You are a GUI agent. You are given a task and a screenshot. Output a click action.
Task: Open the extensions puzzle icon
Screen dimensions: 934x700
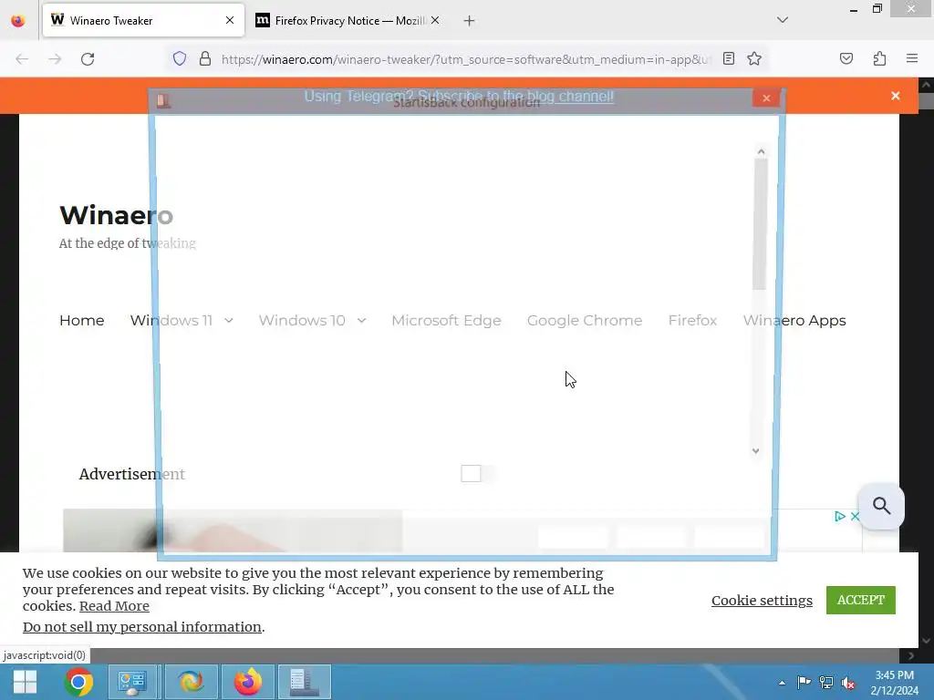click(x=880, y=58)
